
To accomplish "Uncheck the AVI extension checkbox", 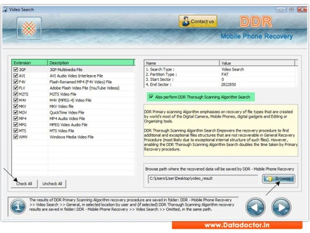I will [x=15, y=76].
